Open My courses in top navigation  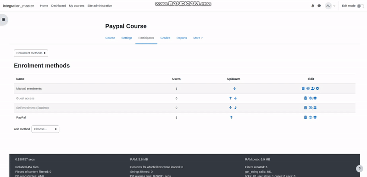pos(77,6)
